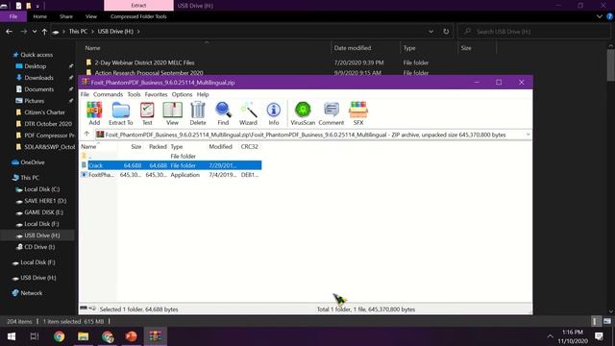Open the Favorites menu
The width and height of the screenshot is (615, 346).
point(156,94)
